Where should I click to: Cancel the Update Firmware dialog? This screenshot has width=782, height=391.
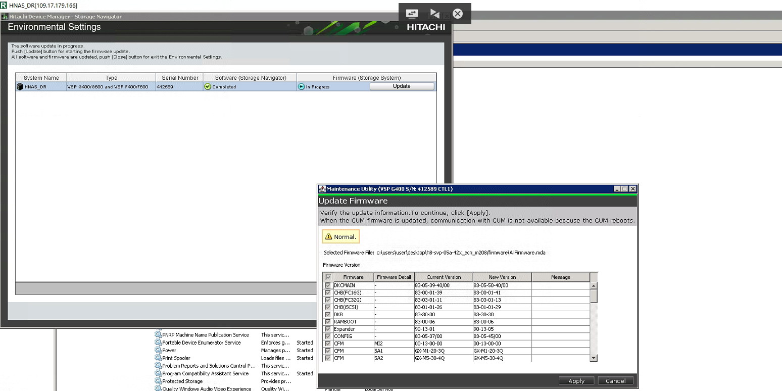click(615, 381)
